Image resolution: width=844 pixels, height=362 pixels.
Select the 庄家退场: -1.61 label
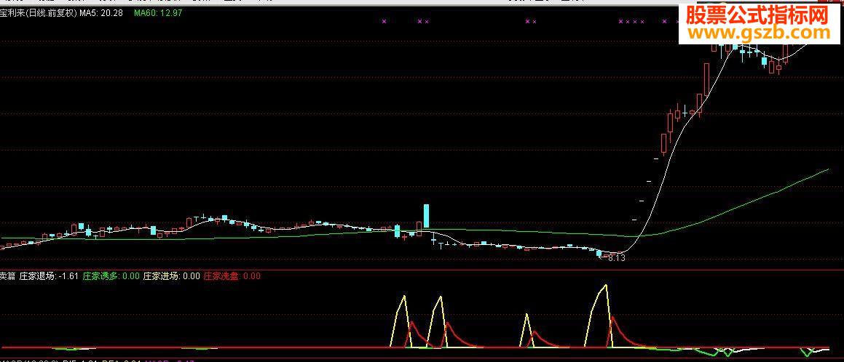point(49,276)
